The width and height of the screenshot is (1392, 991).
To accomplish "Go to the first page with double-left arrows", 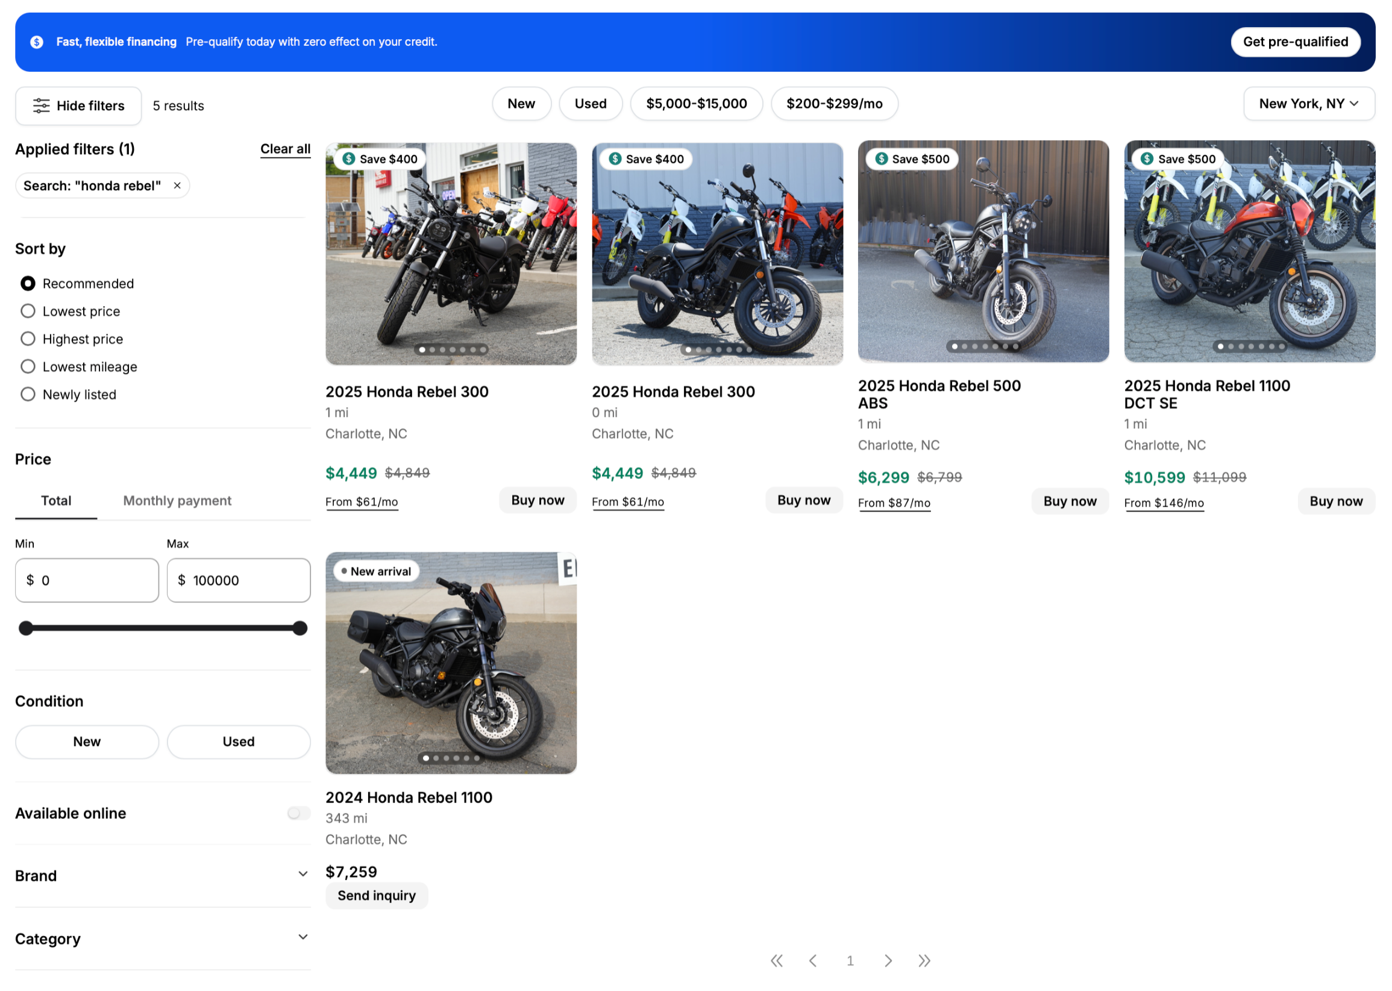I will 777,961.
